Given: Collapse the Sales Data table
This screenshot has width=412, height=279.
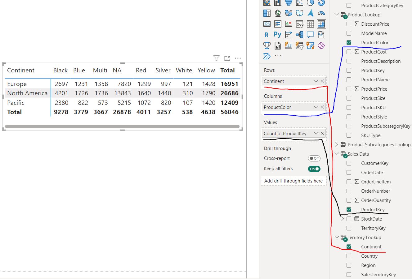Looking at the screenshot, I should tap(337, 154).
